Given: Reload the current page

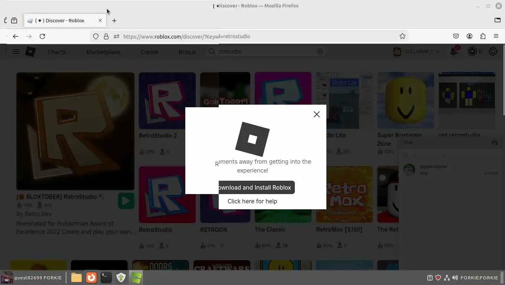Looking at the screenshot, I should pyautogui.click(x=42, y=36).
